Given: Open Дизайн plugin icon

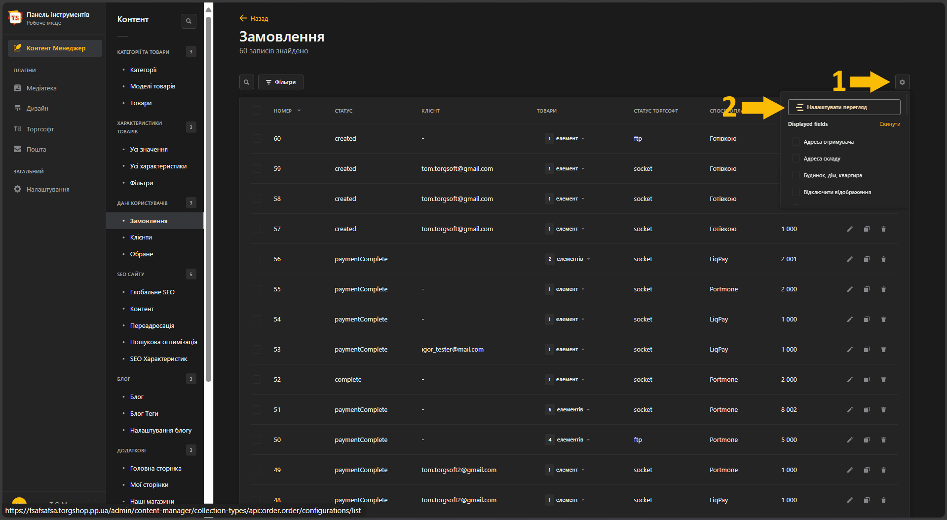Looking at the screenshot, I should click(17, 108).
